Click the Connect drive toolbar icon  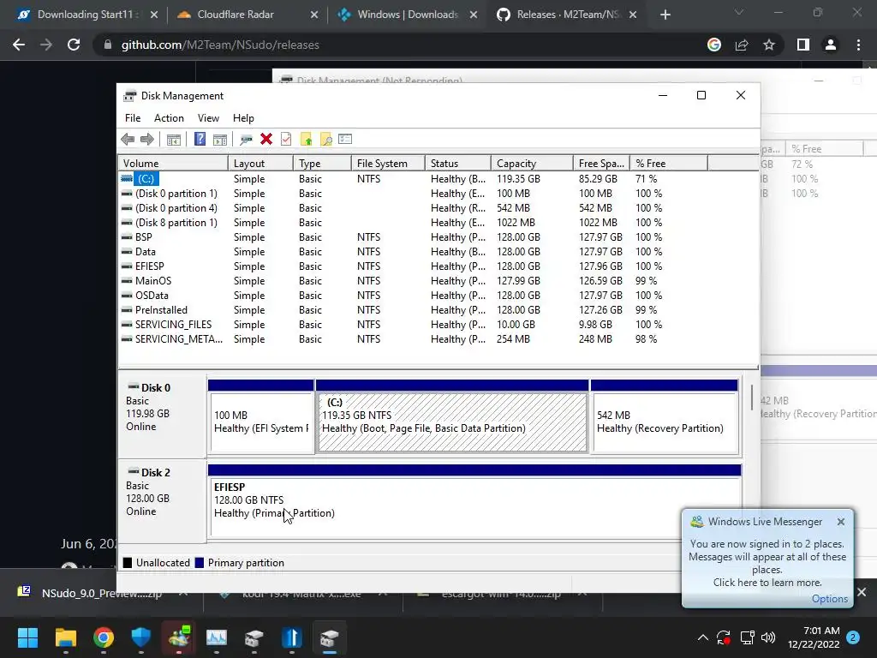click(246, 140)
